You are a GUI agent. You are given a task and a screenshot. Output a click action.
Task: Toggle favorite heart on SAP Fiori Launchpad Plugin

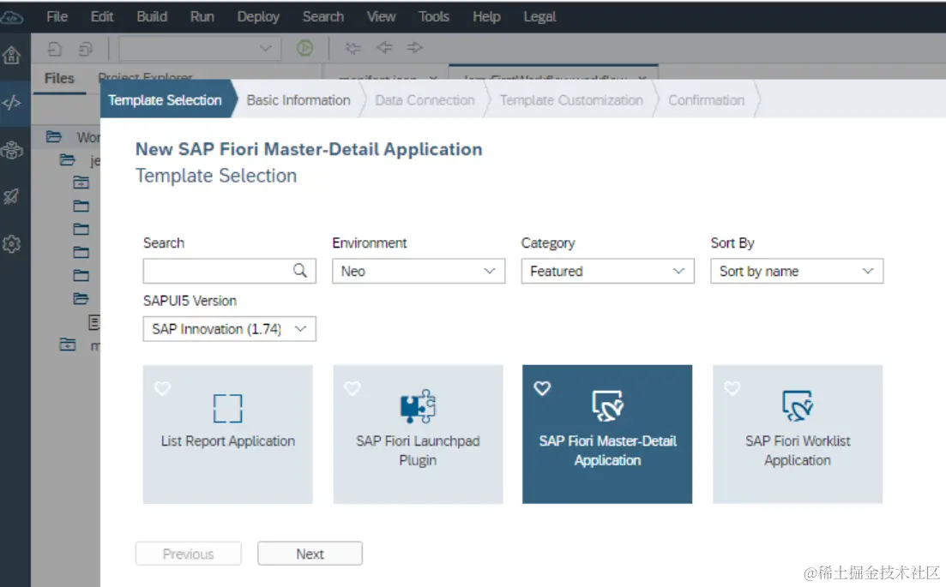[352, 388]
